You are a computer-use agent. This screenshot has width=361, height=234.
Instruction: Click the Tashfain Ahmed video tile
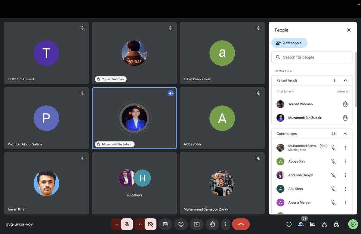pyautogui.click(x=46, y=53)
